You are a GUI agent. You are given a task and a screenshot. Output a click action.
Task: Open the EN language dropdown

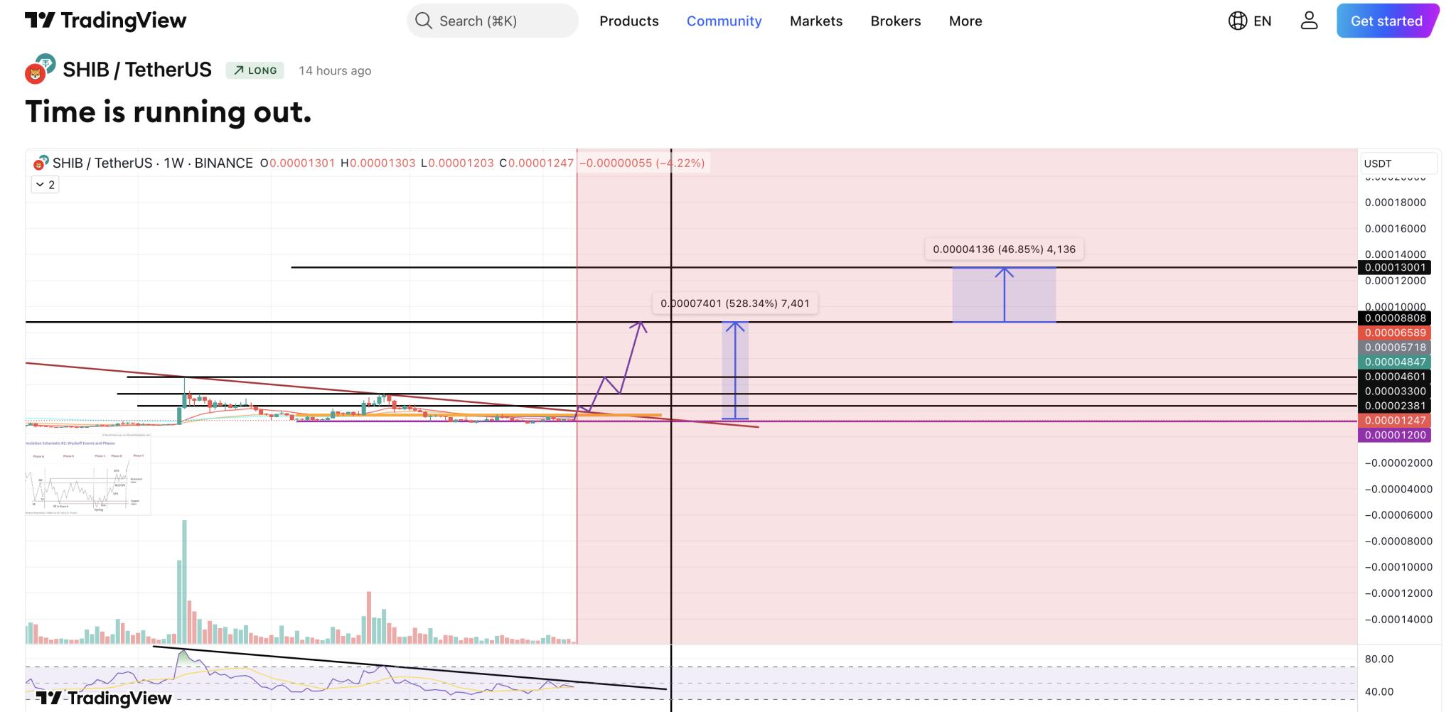pyautogui.click(x=1262, y=21)
